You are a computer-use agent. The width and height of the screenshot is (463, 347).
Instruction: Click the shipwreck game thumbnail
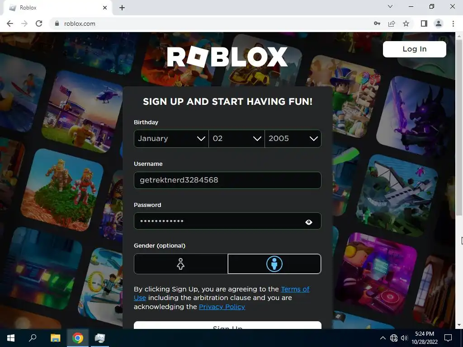(x=398, y=196)
